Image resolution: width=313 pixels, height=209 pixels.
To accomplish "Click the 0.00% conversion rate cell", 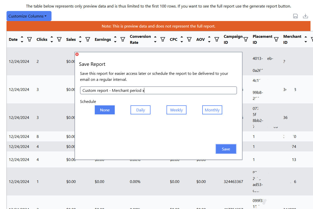I will coord(135,181).
